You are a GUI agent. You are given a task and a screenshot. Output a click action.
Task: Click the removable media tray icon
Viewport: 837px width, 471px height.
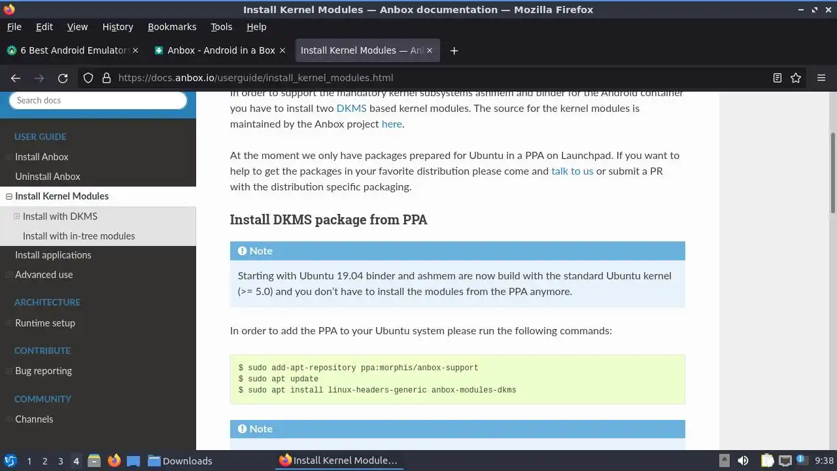pos(724,461)
